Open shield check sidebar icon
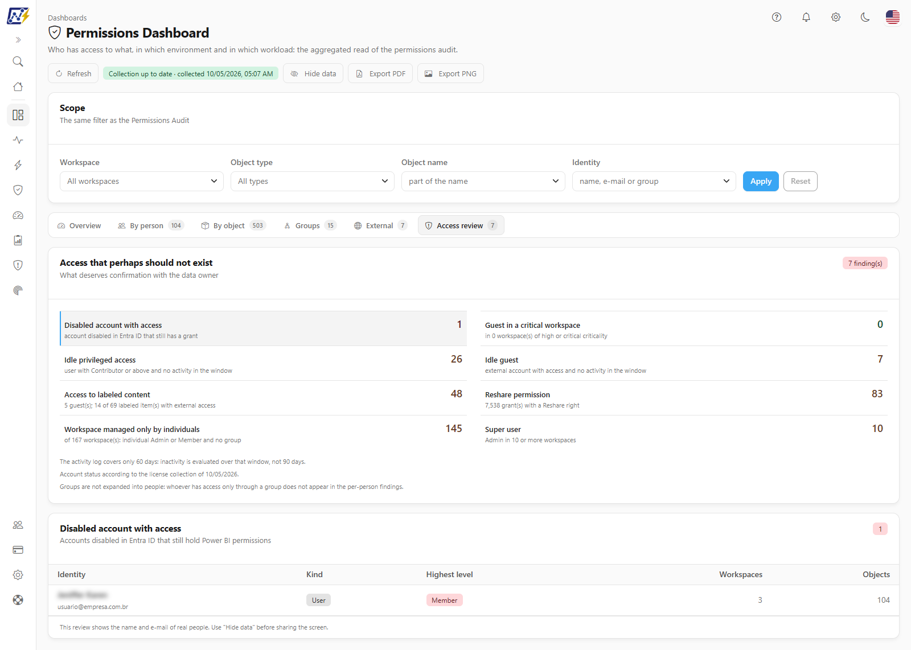 (18, 190)
